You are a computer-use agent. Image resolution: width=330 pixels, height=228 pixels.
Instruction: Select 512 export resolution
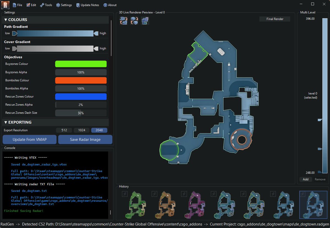point(64,130)
